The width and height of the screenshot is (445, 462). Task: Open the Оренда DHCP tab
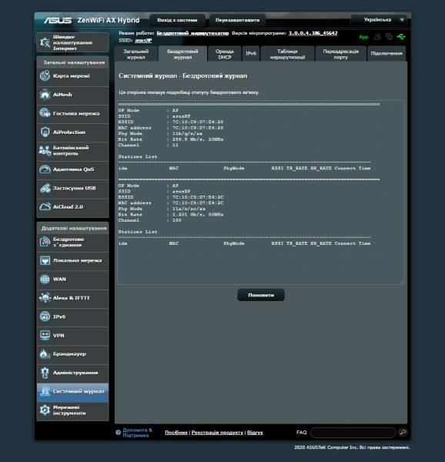(x=224, y=54)
